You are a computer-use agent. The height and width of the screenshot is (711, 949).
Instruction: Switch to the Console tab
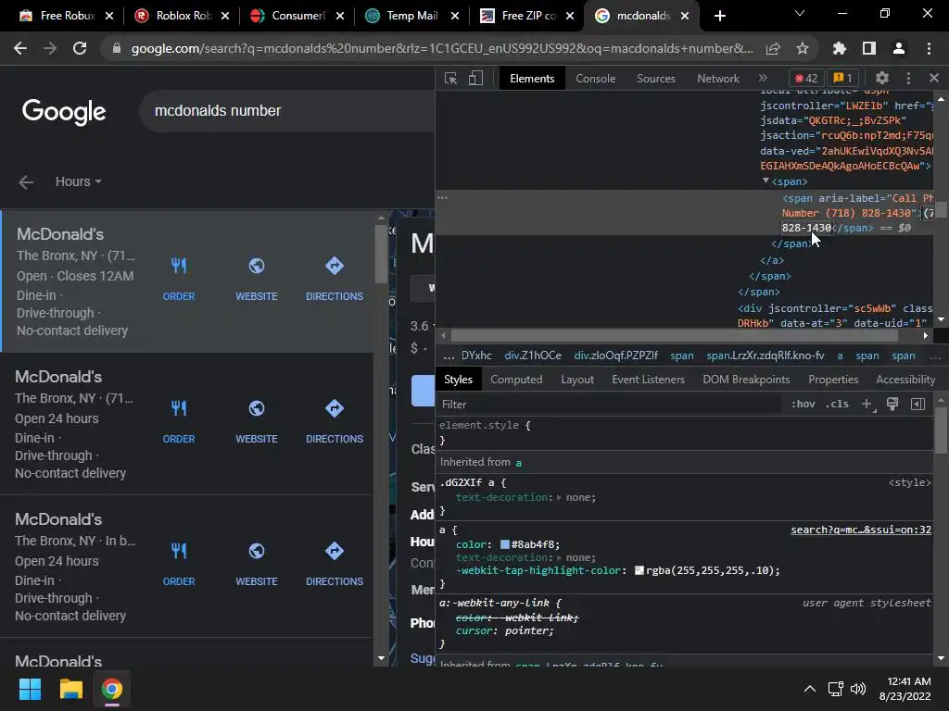click(x=596, y=78)
